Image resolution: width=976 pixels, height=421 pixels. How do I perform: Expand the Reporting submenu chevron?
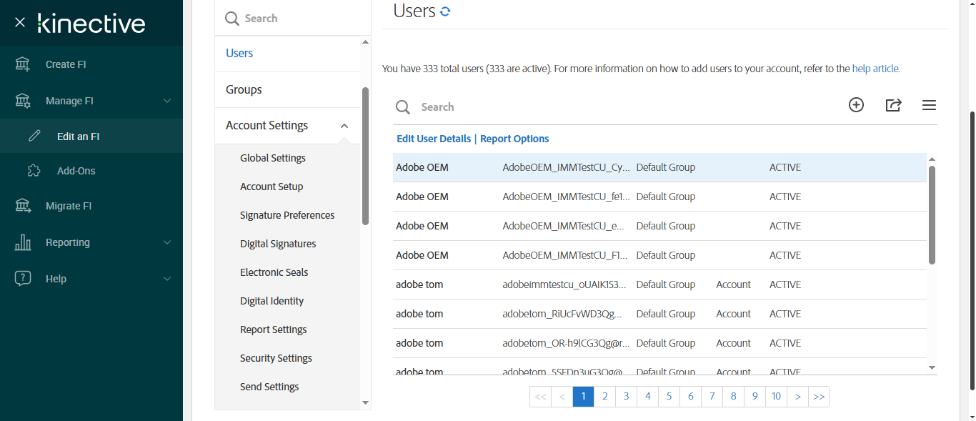(167, 242)
